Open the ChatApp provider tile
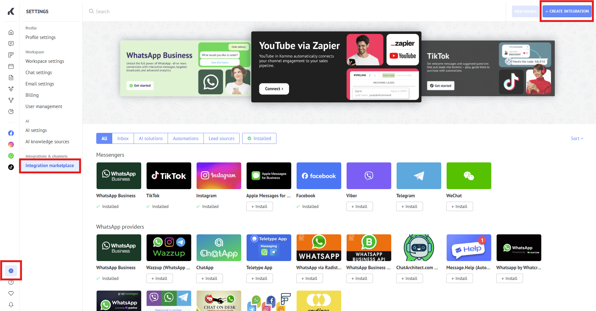 point(219,248)
